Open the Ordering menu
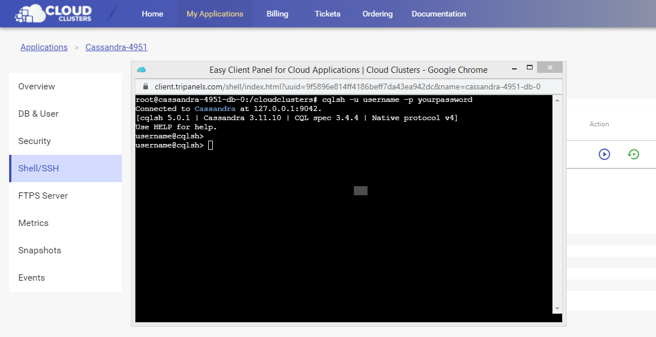Viewport: 656px width, 337px height. tap(377, 14)
